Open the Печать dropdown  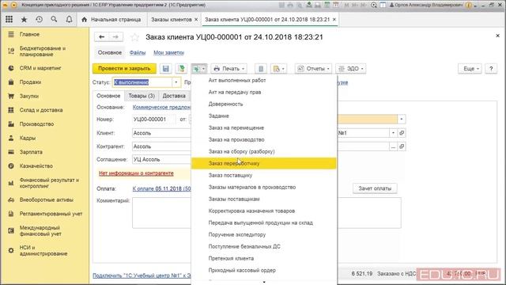[229, 69]
